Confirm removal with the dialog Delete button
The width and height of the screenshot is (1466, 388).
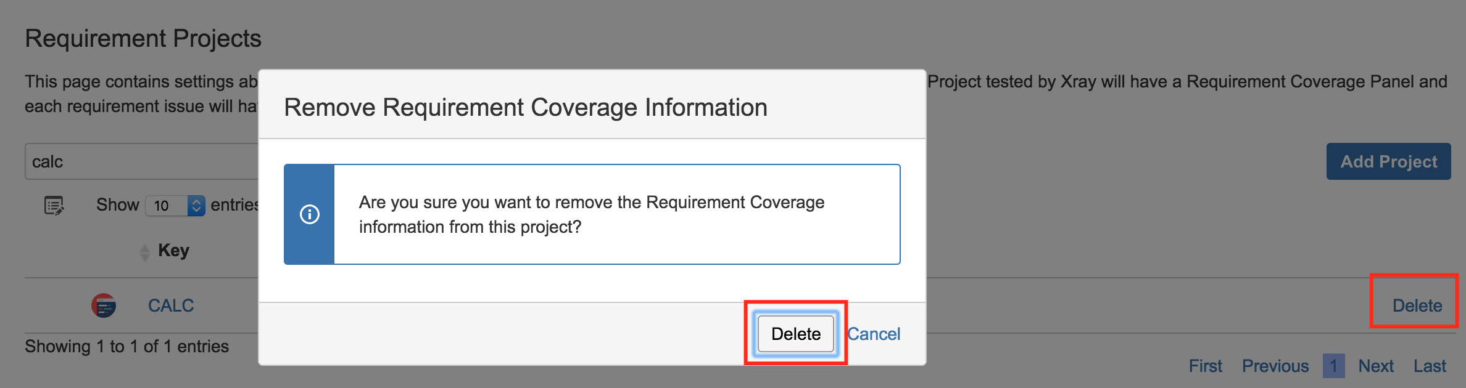[796, 334]
